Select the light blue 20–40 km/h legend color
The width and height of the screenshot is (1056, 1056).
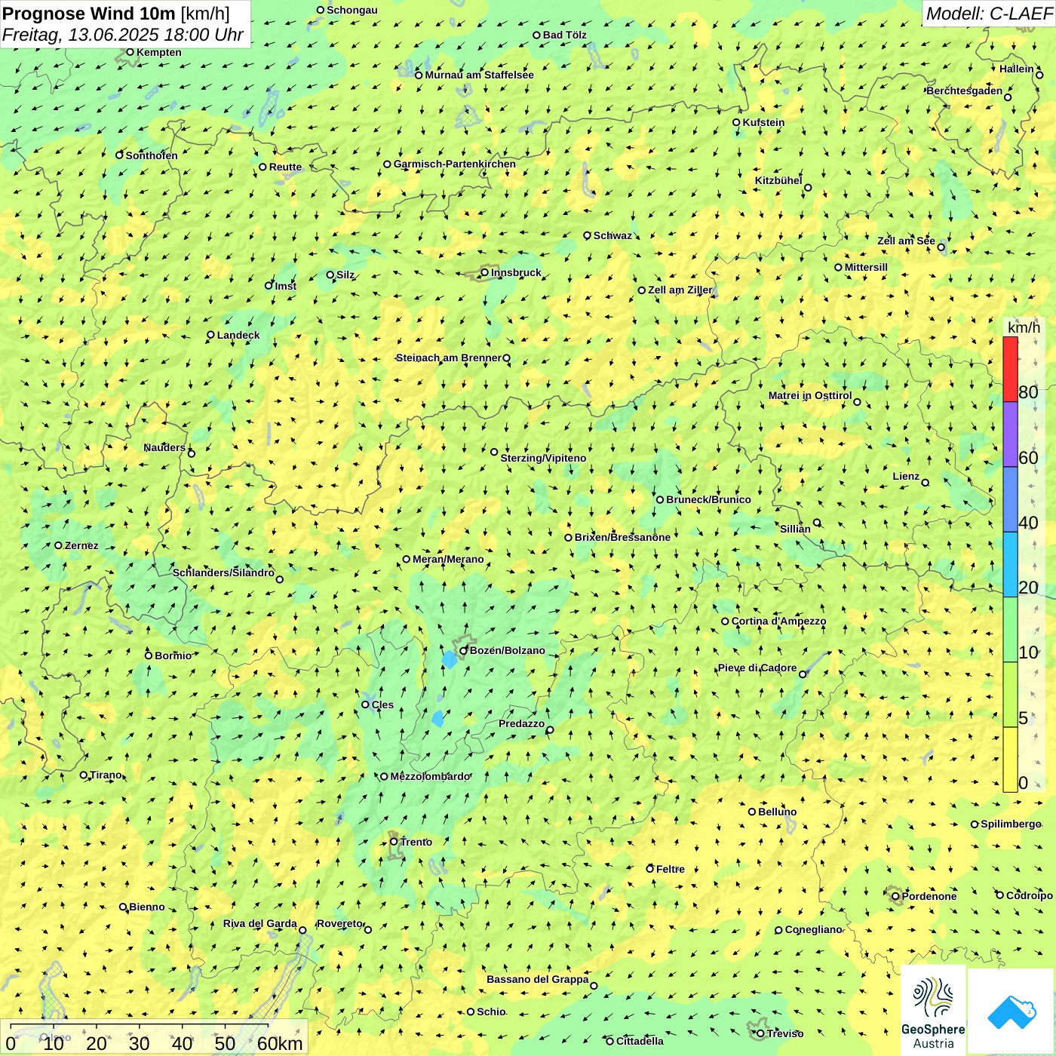(1010, 564)
